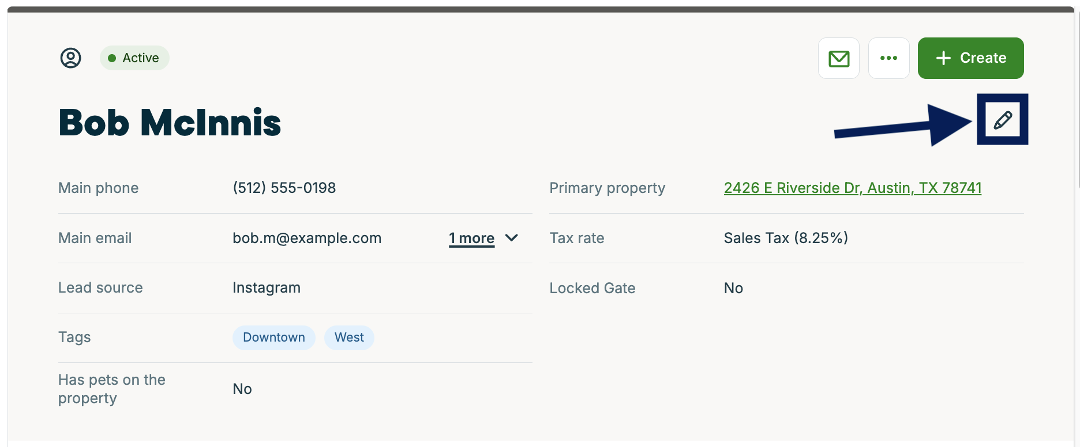The height and width of the screenshot is (447, 1080).
Task: Select the plus icon inside Create button
Action: [x=943, y=58]
